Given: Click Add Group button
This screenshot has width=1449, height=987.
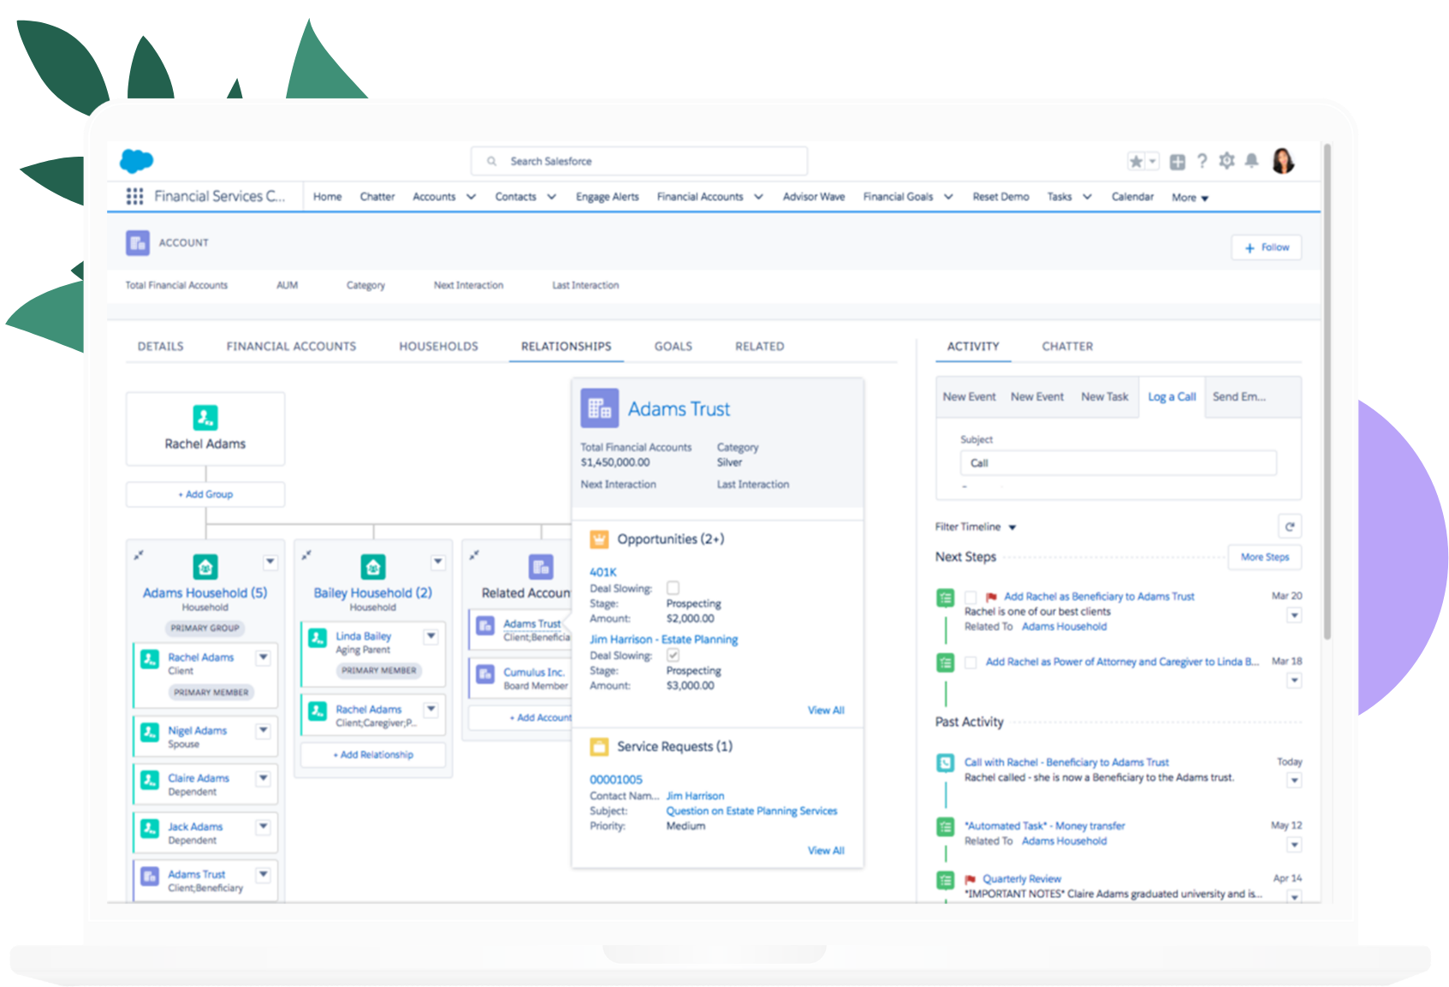Looking at the screenshot, I should 205,495.
